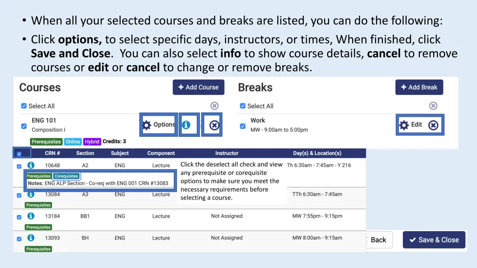Show info for CRN 13184 section

click(x=31, y=216)
